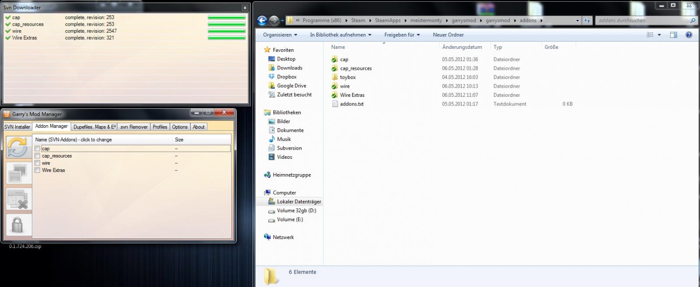Open the view options dropdown arrow
Viewport: 700px width, 287px height.
[x=660, y=35]
